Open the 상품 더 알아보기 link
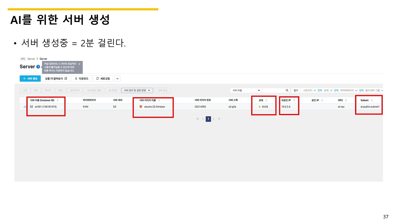The width and height of the screenshot is (397, 223). [x=56, y=79]
